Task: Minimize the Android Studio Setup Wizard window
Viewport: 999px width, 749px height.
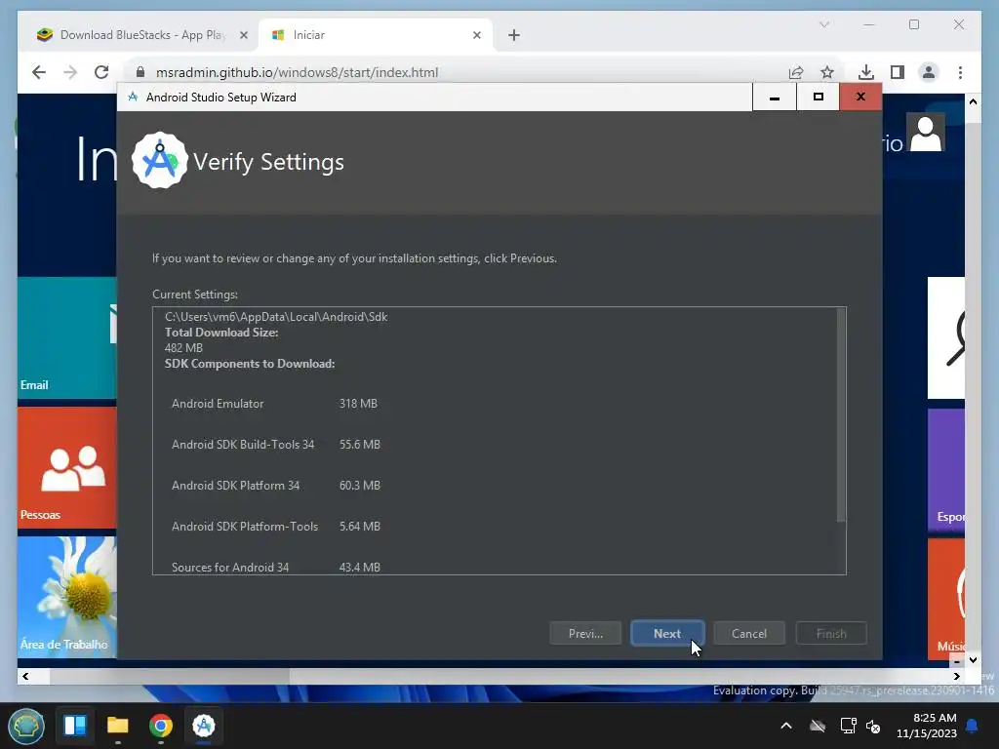Action: pos(774,97)
